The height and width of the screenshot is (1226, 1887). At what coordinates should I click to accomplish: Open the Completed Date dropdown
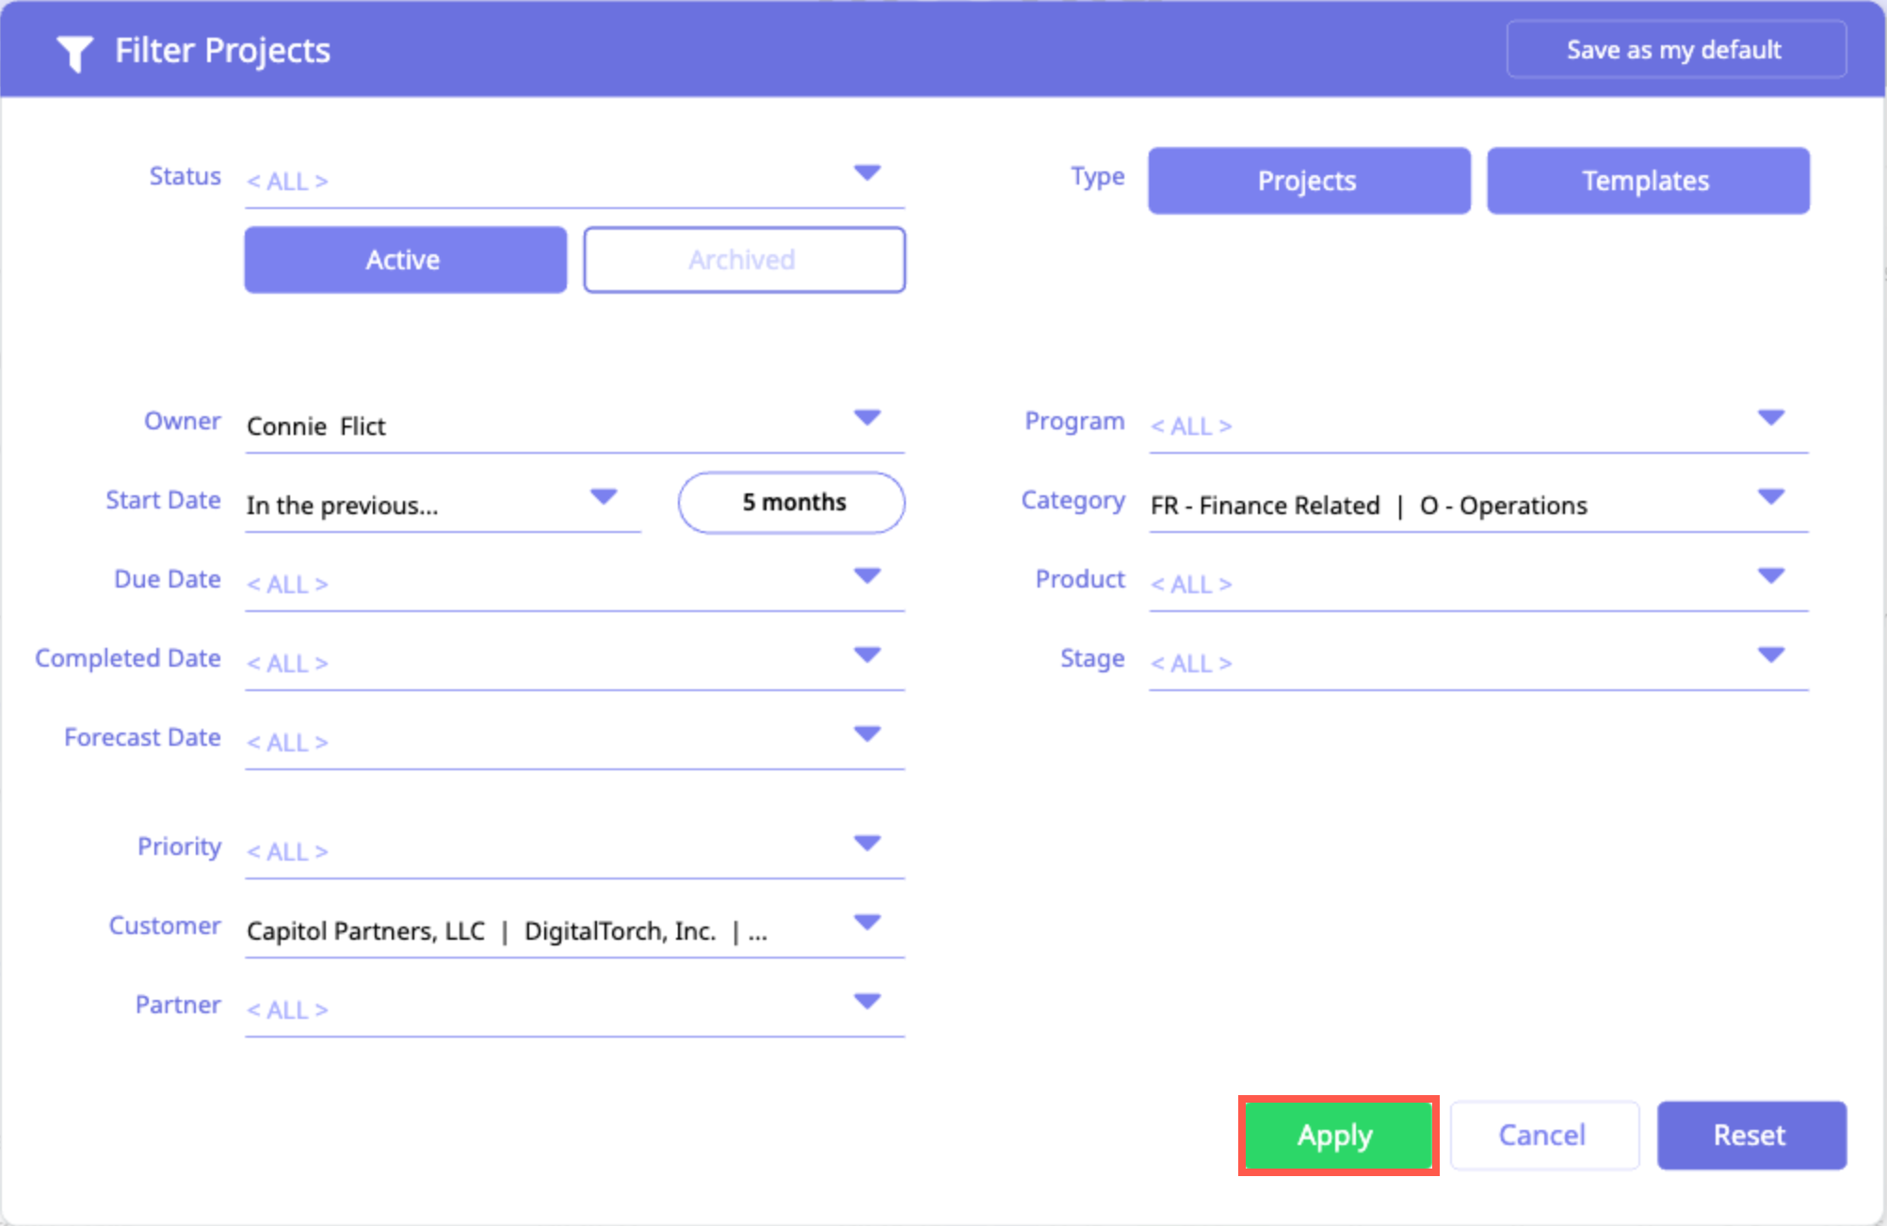pos(866,655)
